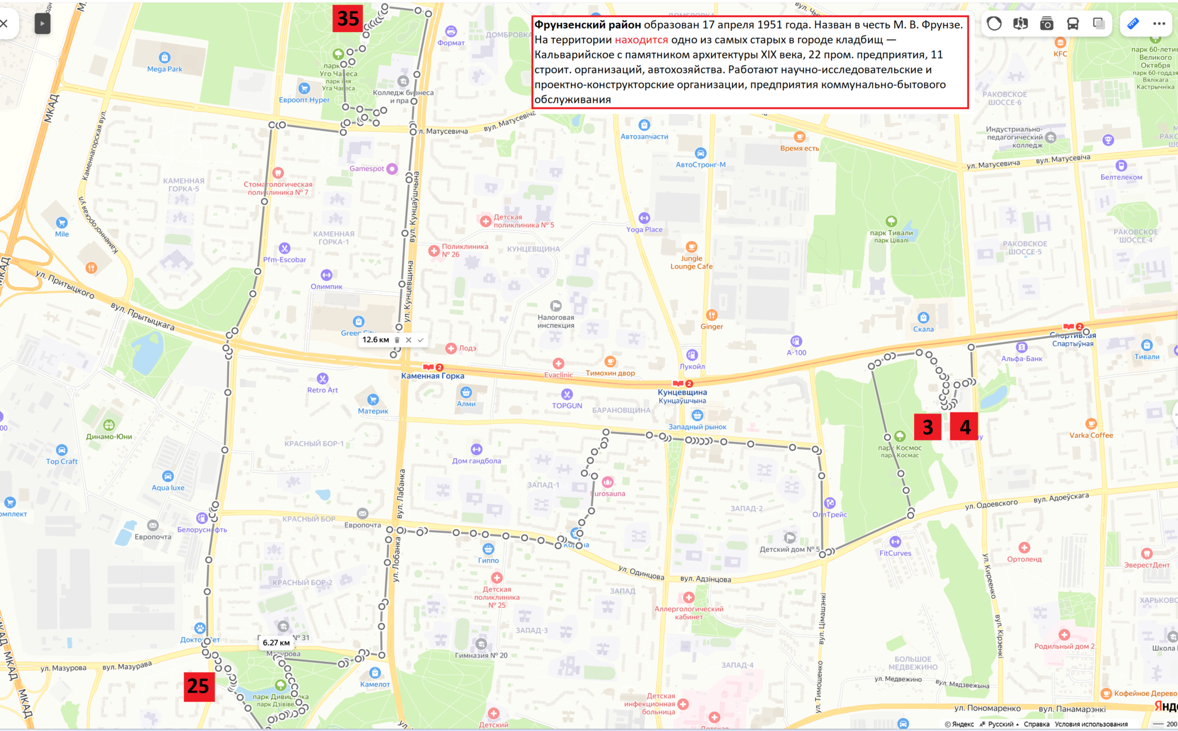Open the map layers switcher
This screenshot has width=1178, height=731.
pos(1099,24)
